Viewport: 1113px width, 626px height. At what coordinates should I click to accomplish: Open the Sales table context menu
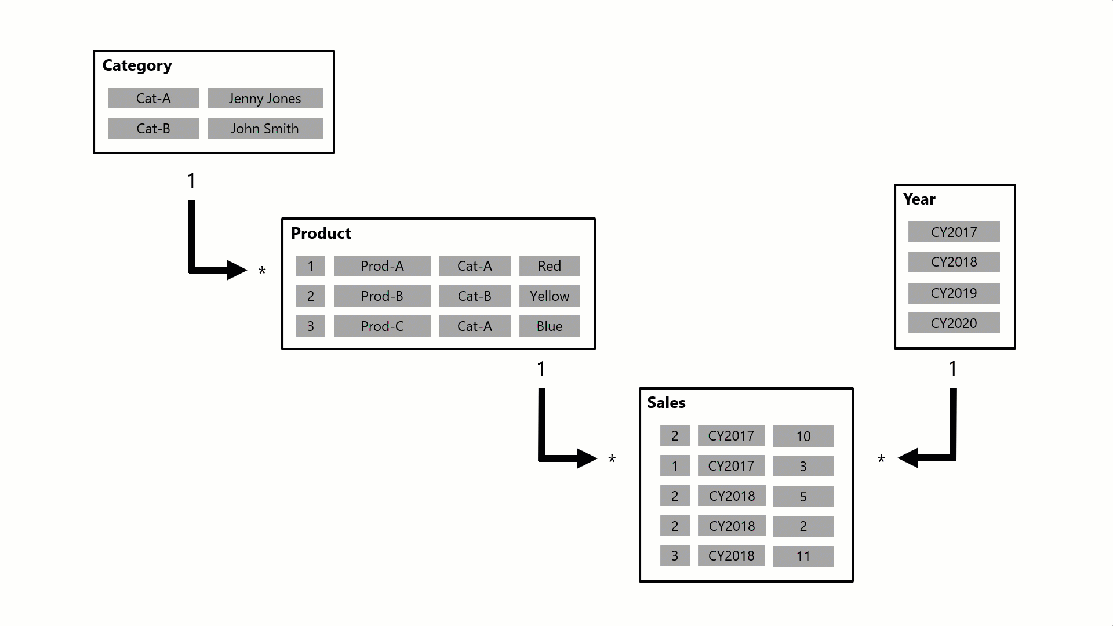[664, 403]
